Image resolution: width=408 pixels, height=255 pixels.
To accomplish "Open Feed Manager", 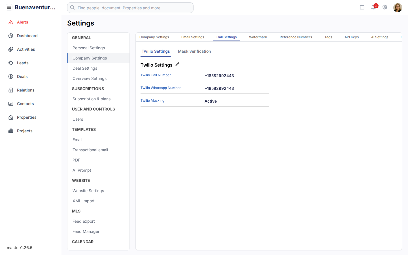I will (98, 231).
